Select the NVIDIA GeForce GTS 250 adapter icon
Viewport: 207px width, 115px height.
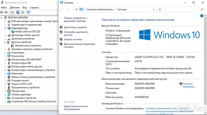coord(13,32)
